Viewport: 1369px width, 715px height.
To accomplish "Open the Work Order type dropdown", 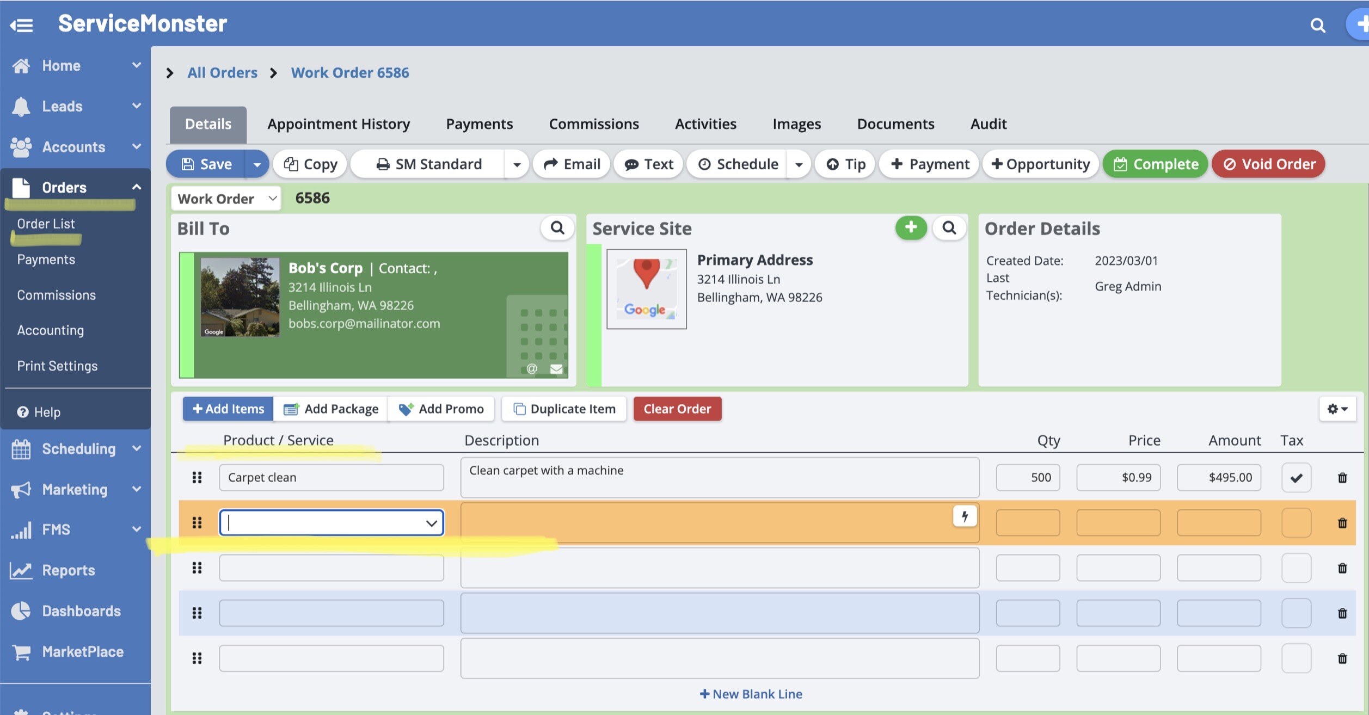I will click(226, 199).
